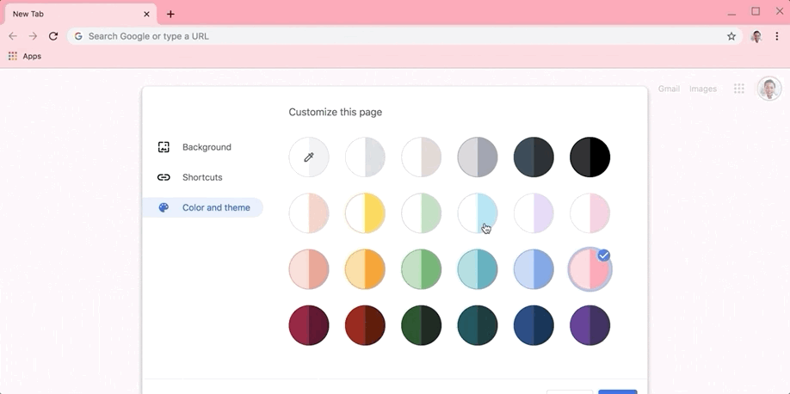Click the Apps bookmarks shortcut
790x394 pixels.
pyautogui.click(x=25, y=57)
